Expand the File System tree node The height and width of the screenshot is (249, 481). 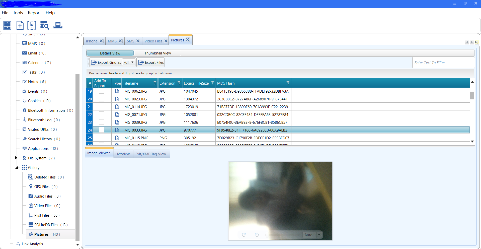(x=16, y=158)
